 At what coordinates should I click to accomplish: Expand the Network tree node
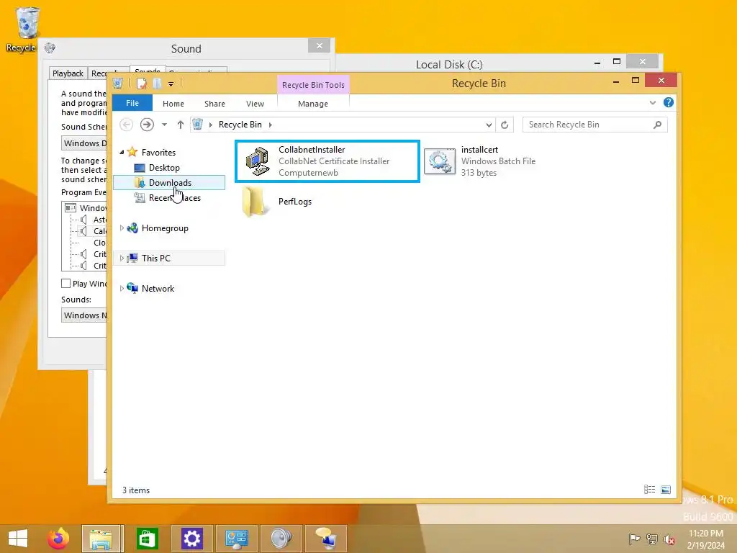tap(122, 288)
